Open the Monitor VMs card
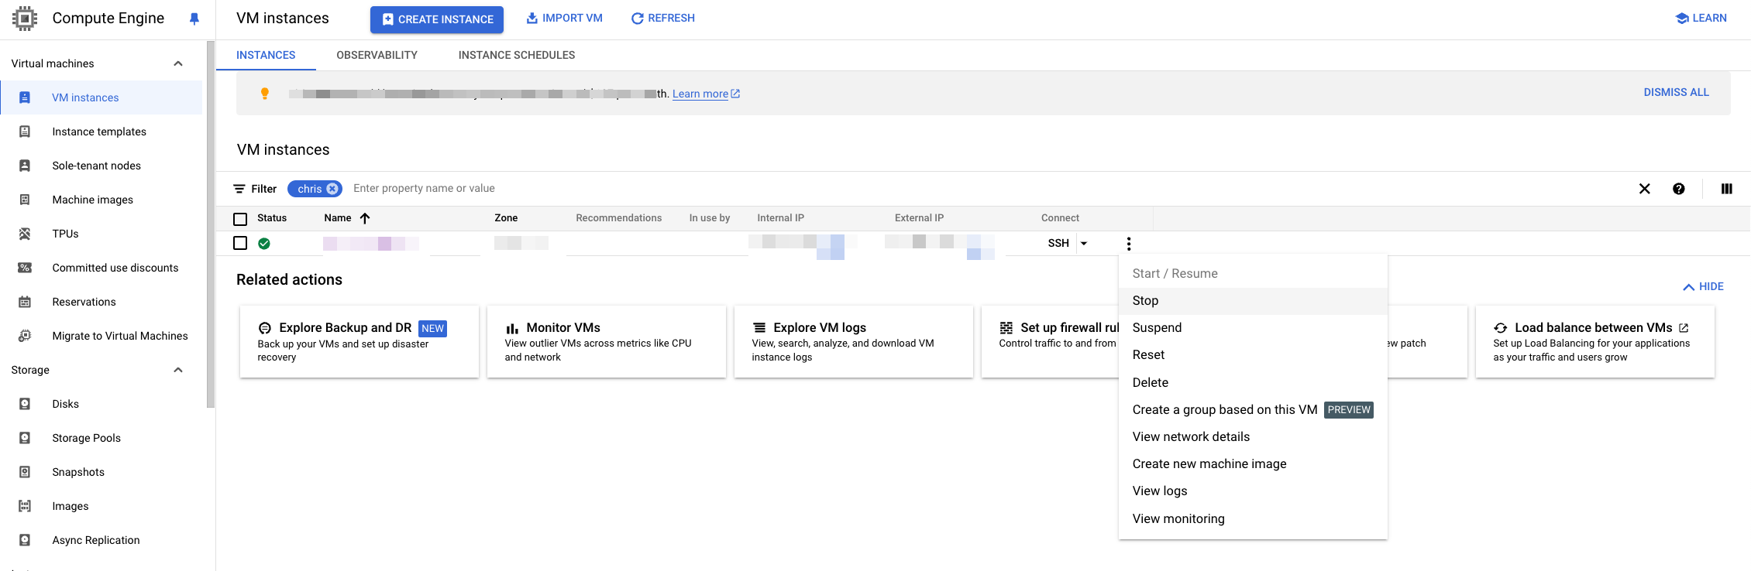This screenshot has height=571, width=1751. [x=607, y=341]
